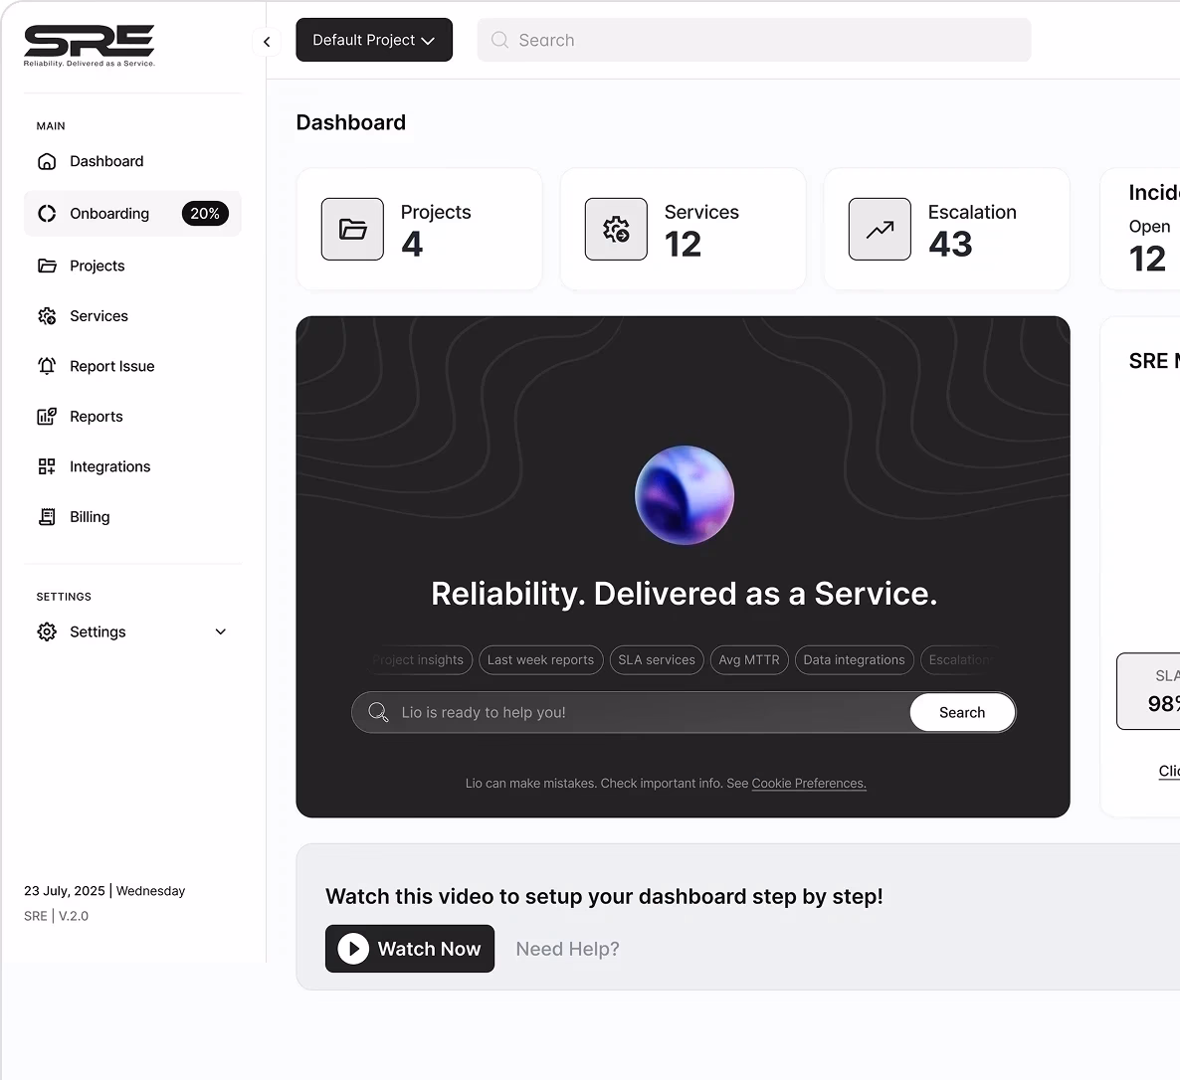The image size is (1180, 1080).
Task: Click the Integrations grid icon in sidebar
Action: (47, 466)
